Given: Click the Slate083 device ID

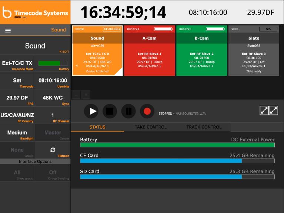Looking at the screenshot, I should [x=254, y=46].
